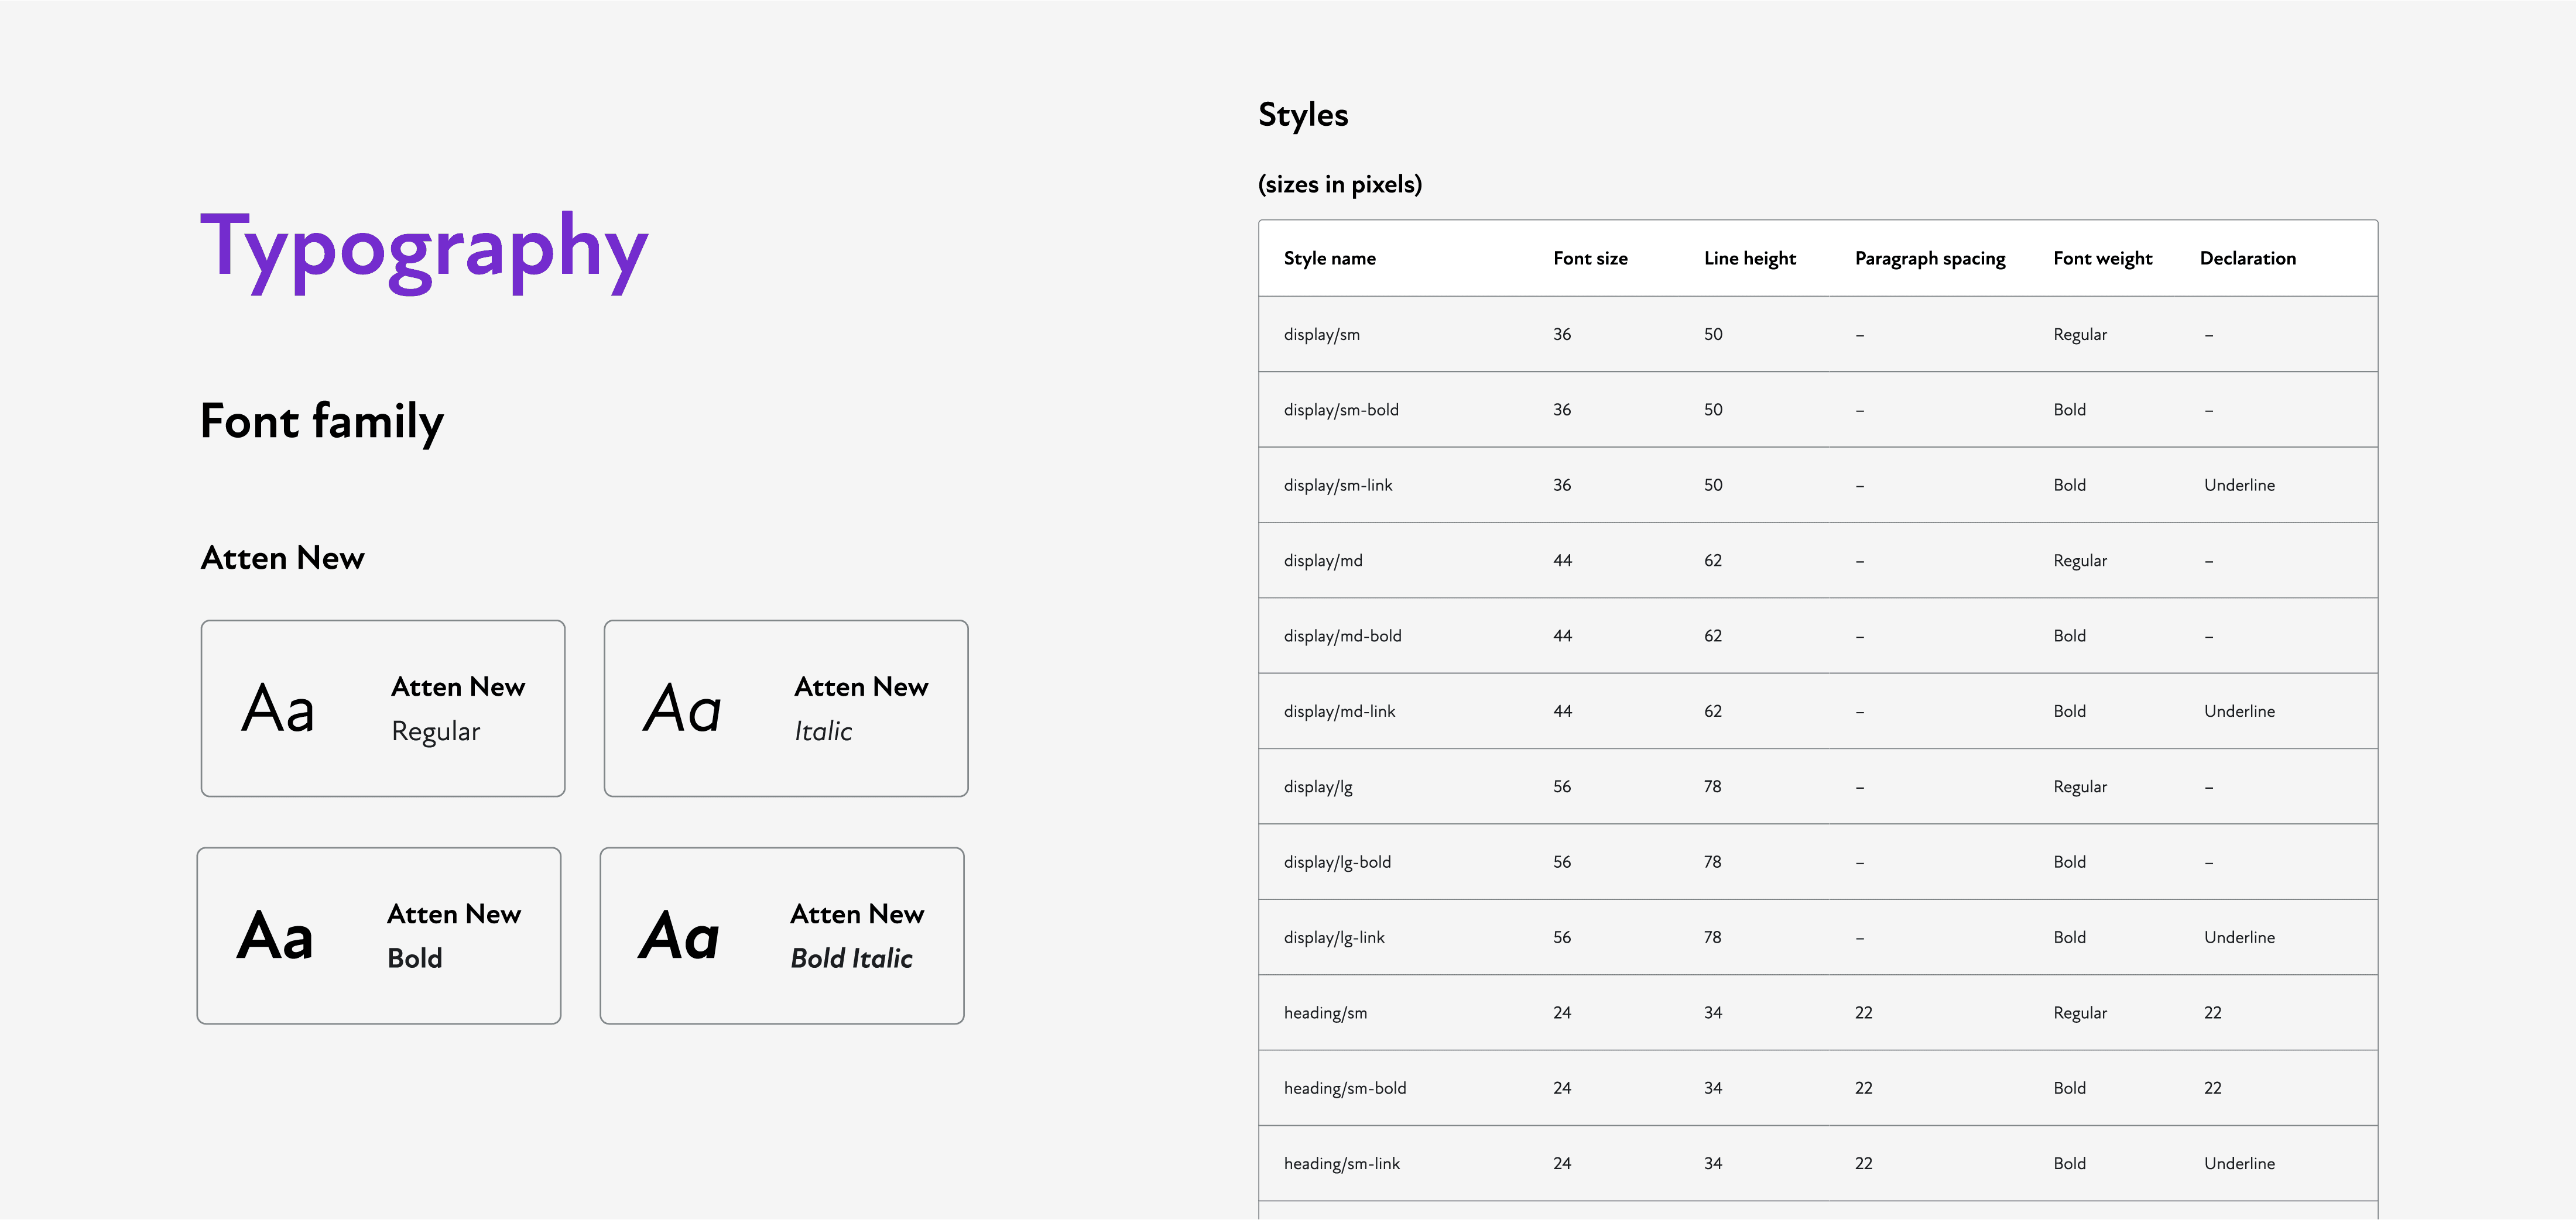Click the Font family heading
The width and height of the screenshot is (2576, 1220).
(x=321, y=422)
